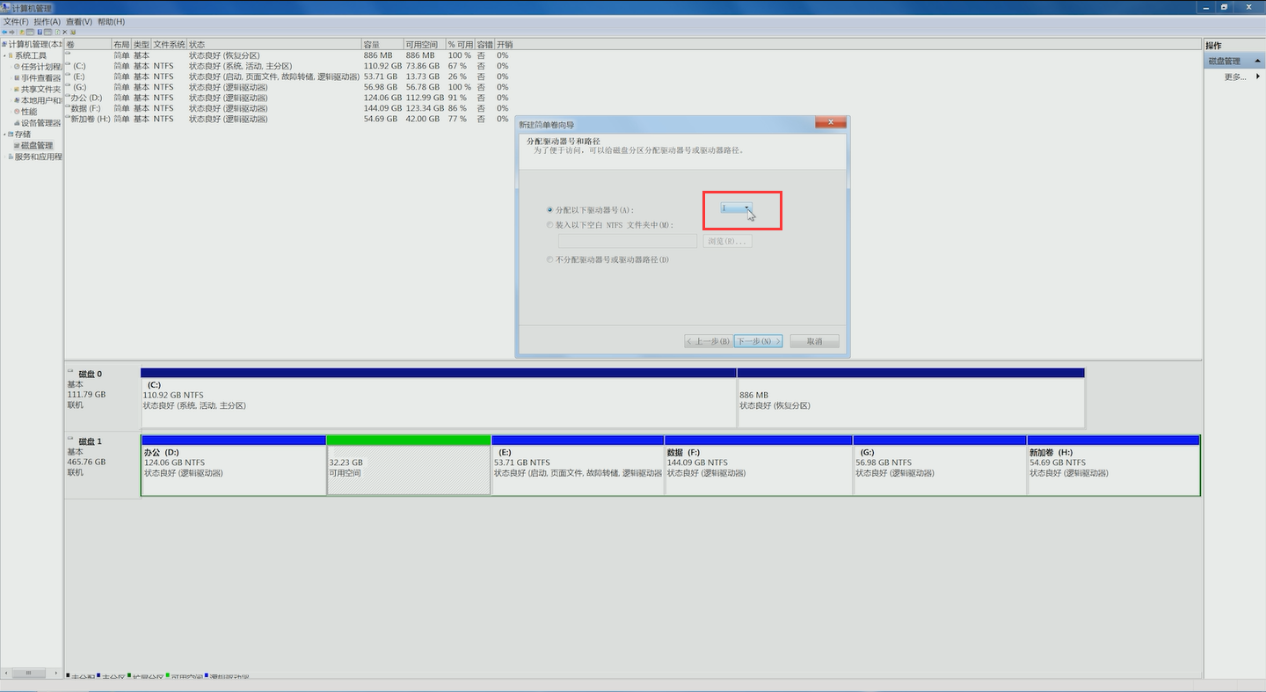Expand the 服务和应用程序 node arrow
Screen dimensions: 1266x692
click(4, 157)
